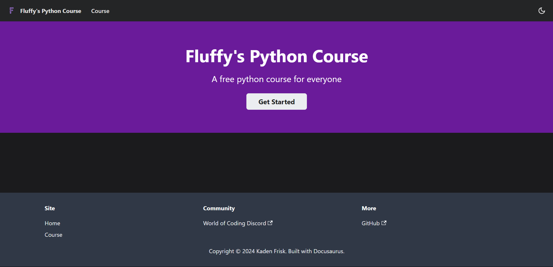The height and width of the screenshot is (267, 553).
Task: Click the Community heading in the footer
Action: click(219, 208)
